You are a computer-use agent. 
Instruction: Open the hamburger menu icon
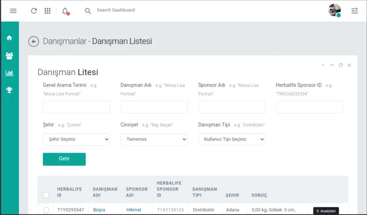(13, 11)
